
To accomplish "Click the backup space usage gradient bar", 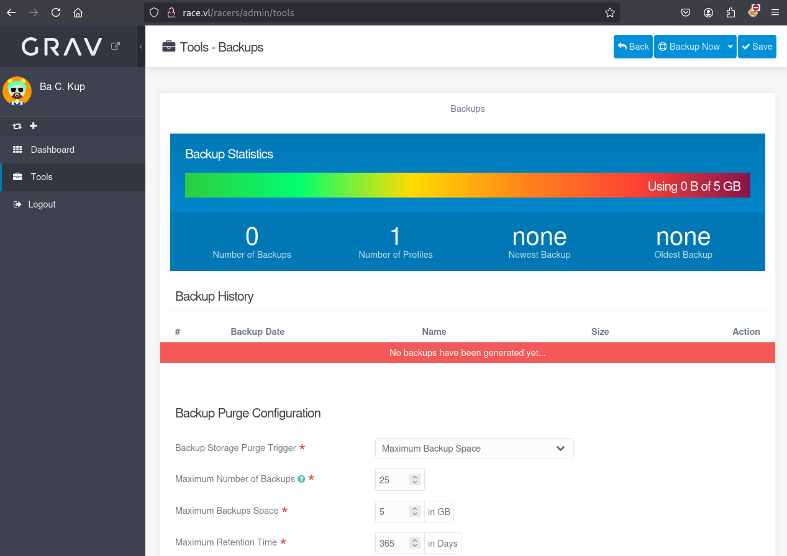I will pyautogui.click(x=468, y=185).
